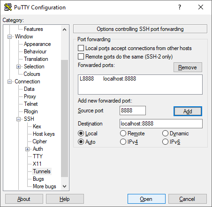
Task: Open X11 forwarding settings
Action: (x=37, y=164)
